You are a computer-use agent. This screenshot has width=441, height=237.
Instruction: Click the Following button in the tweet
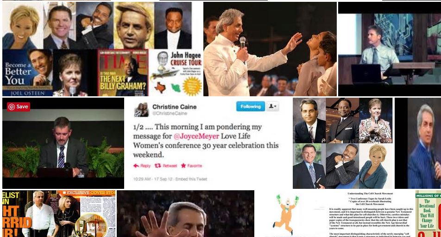pos(250,106)
